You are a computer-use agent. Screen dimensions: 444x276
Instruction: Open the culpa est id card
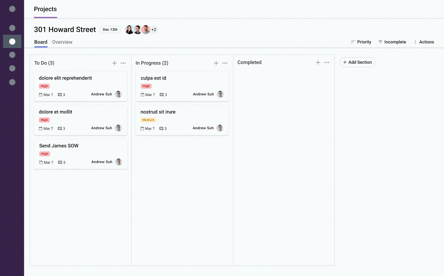pyautogui.click(x=182, y=86)
